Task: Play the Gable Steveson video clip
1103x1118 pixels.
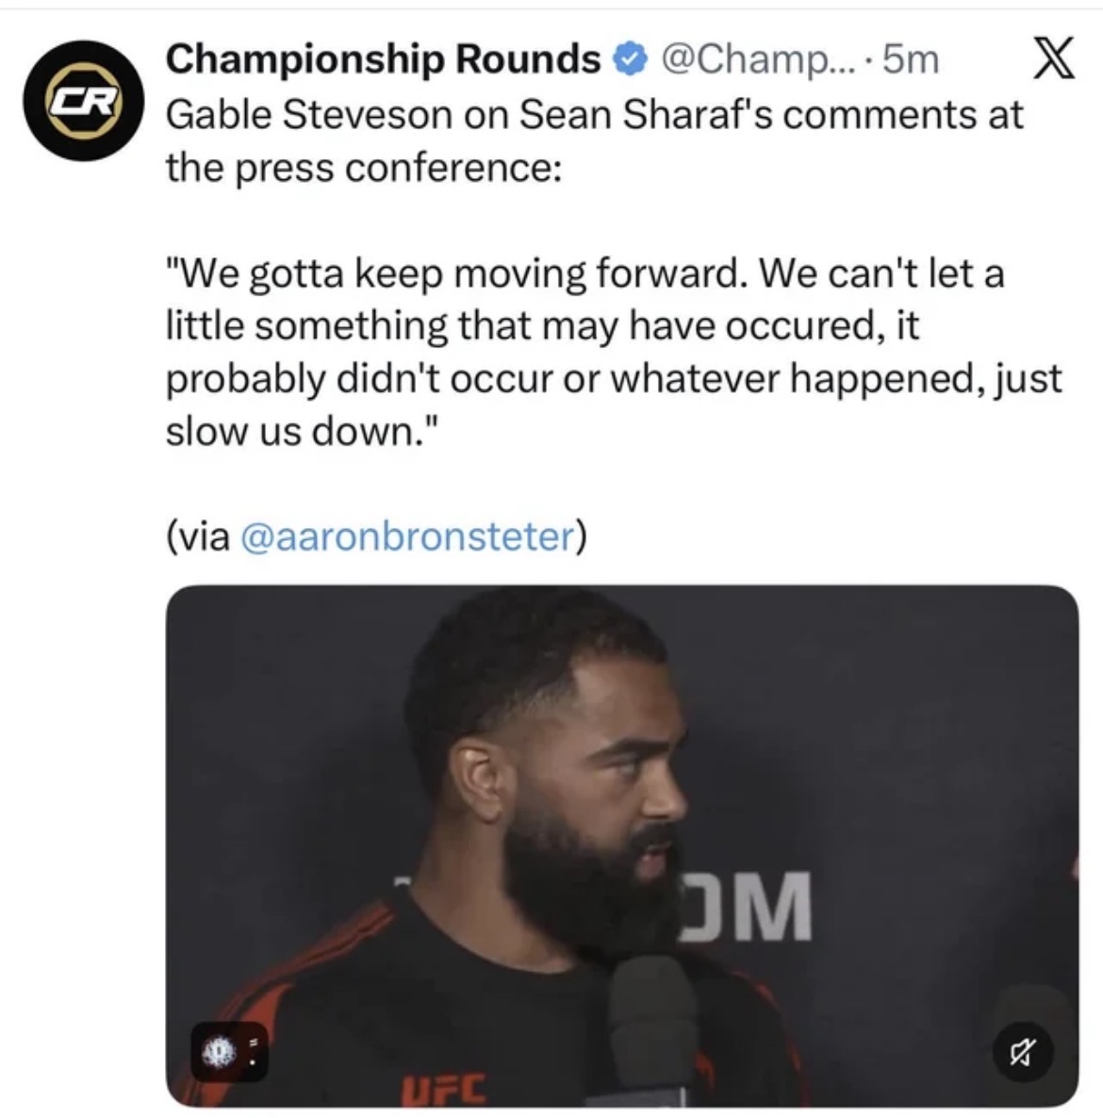Action: [621, 846]
